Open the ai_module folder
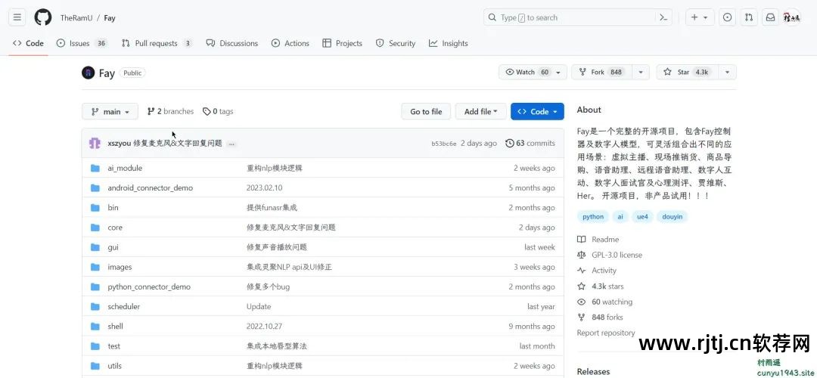Viewport: 817px width, 378px height. [125, 168]
